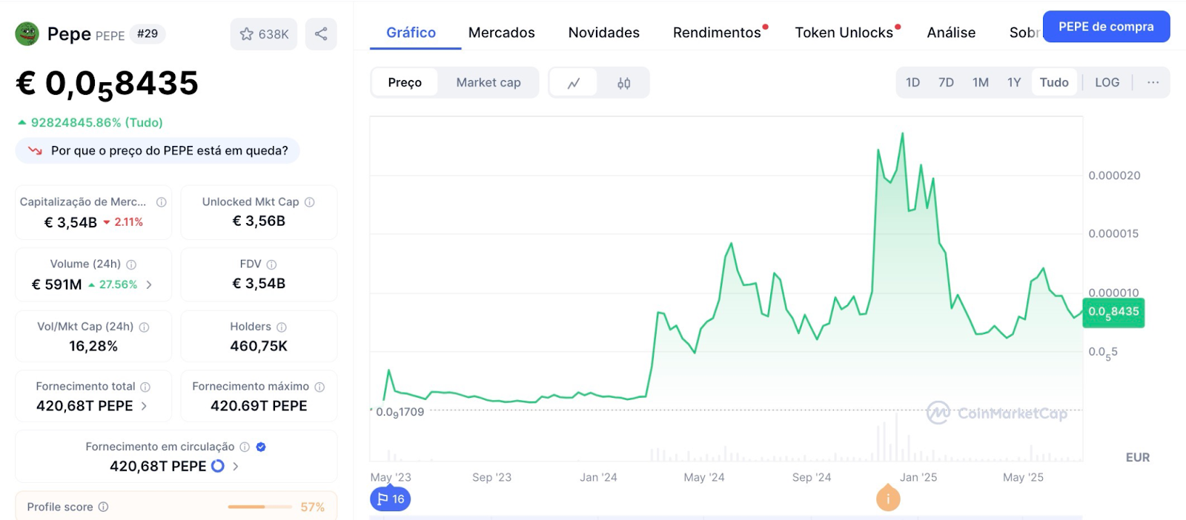The width and height of the screenshot is (1186, 520).
Task: Expand Fornecimento em circulação chevron
Action: coord(236,466)
